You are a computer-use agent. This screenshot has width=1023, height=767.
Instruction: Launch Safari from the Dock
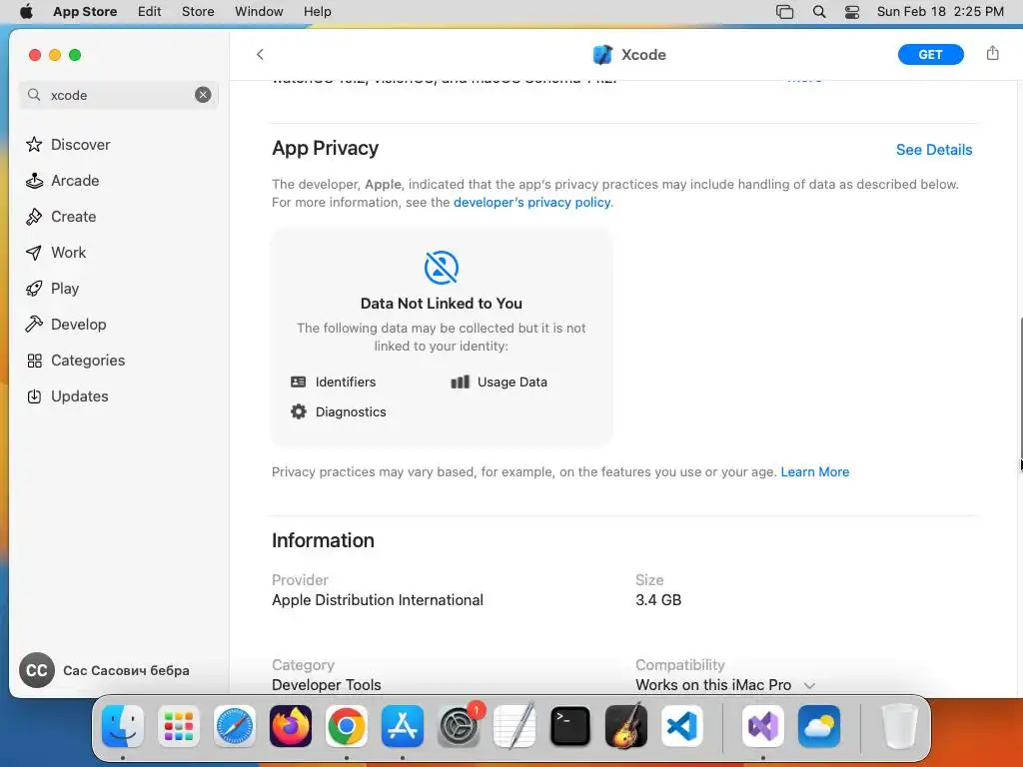point(235,726)
